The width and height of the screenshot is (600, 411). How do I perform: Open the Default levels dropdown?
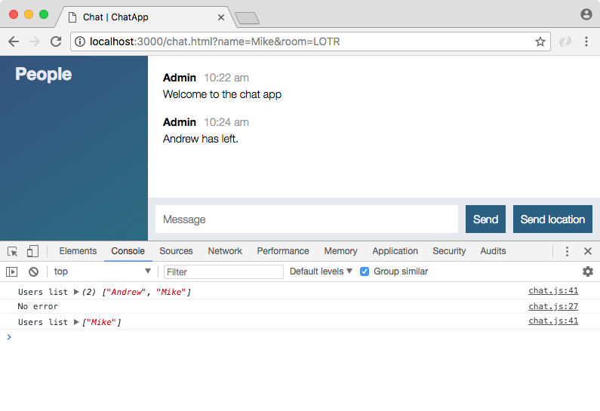(x=321, y=271)
